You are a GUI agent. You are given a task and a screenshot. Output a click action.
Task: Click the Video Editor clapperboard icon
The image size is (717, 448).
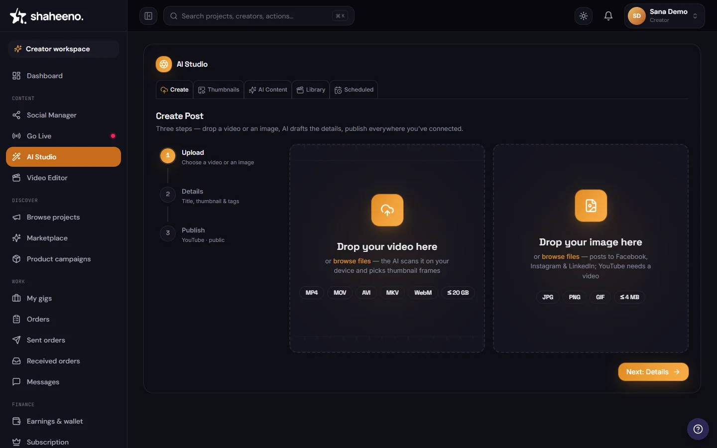[16, 178]
